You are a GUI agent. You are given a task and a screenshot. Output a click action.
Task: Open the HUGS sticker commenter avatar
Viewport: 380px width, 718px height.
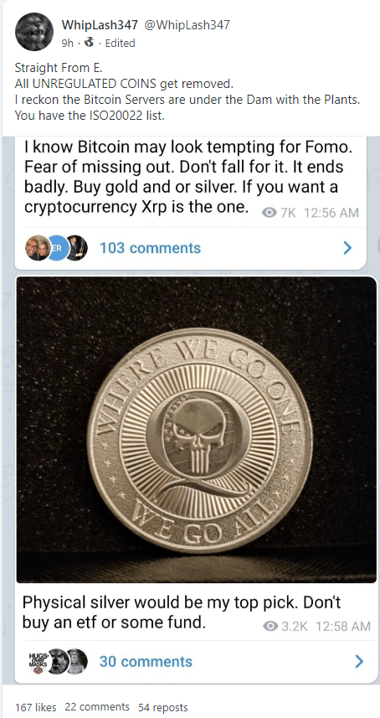coord(39,661)
